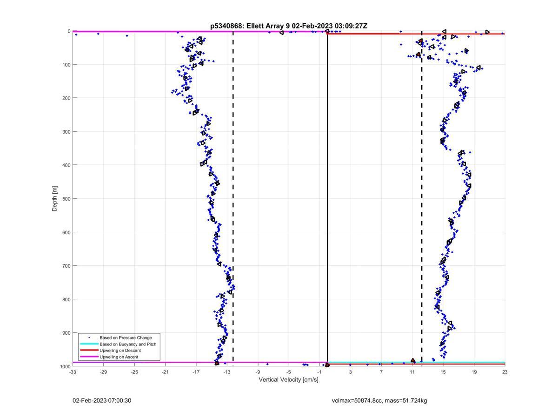Click the cyan line sample in legend
558x412 pixels.
tap(89, 344)
